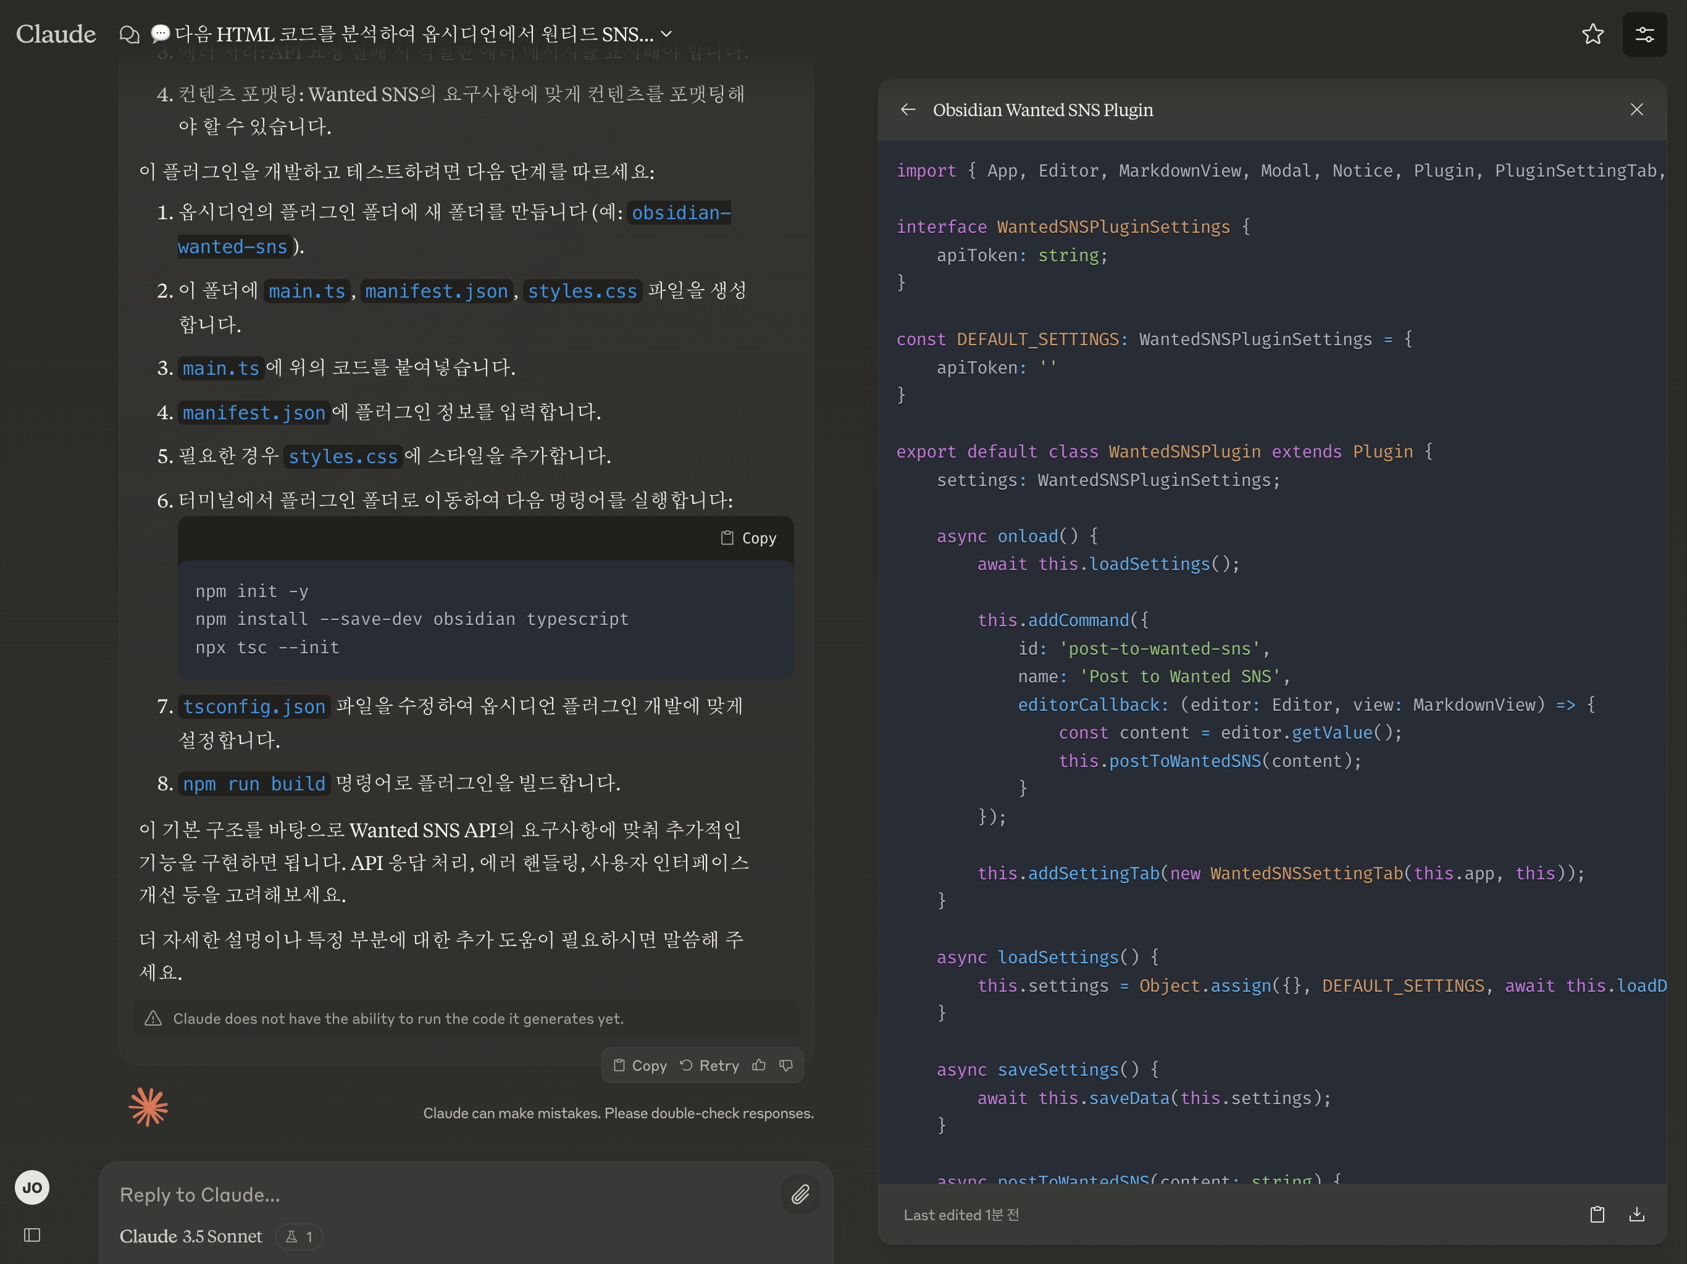Expand the conversation title dropdown chevron

coord(666,33)
